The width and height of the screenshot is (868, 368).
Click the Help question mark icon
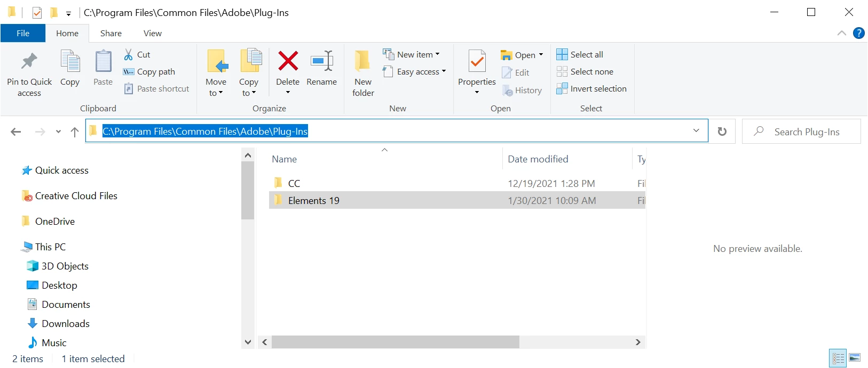pos(859,33)
